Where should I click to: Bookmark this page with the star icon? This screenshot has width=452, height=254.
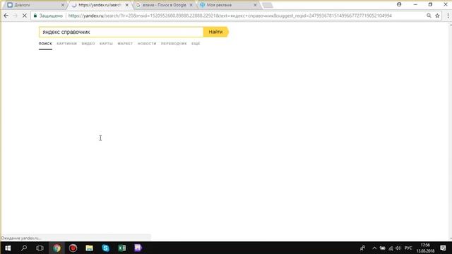437,16
